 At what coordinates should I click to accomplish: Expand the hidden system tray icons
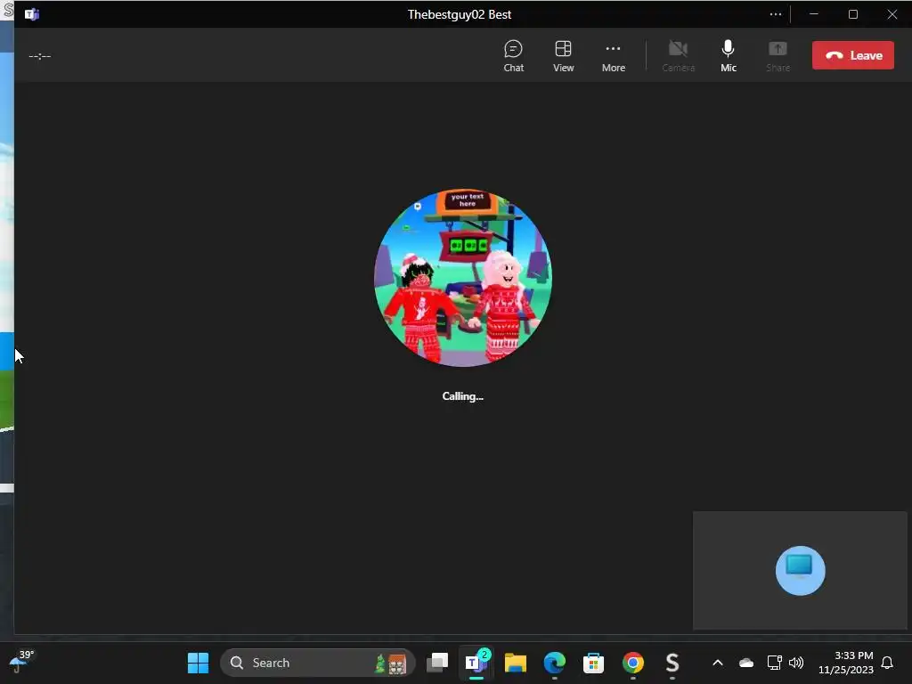(x=718, y=663)
